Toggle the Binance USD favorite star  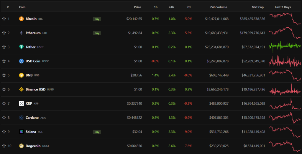[4, 89]
